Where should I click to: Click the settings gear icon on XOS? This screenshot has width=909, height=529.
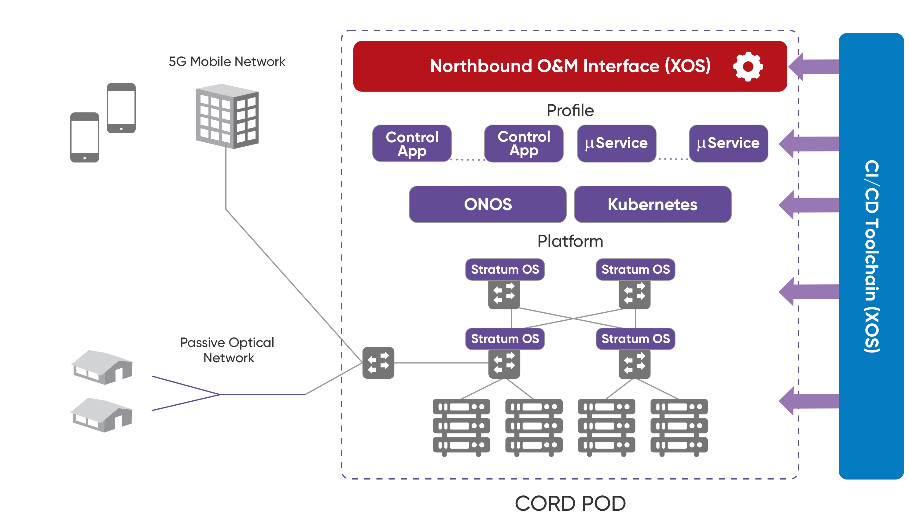coord(745,63)
